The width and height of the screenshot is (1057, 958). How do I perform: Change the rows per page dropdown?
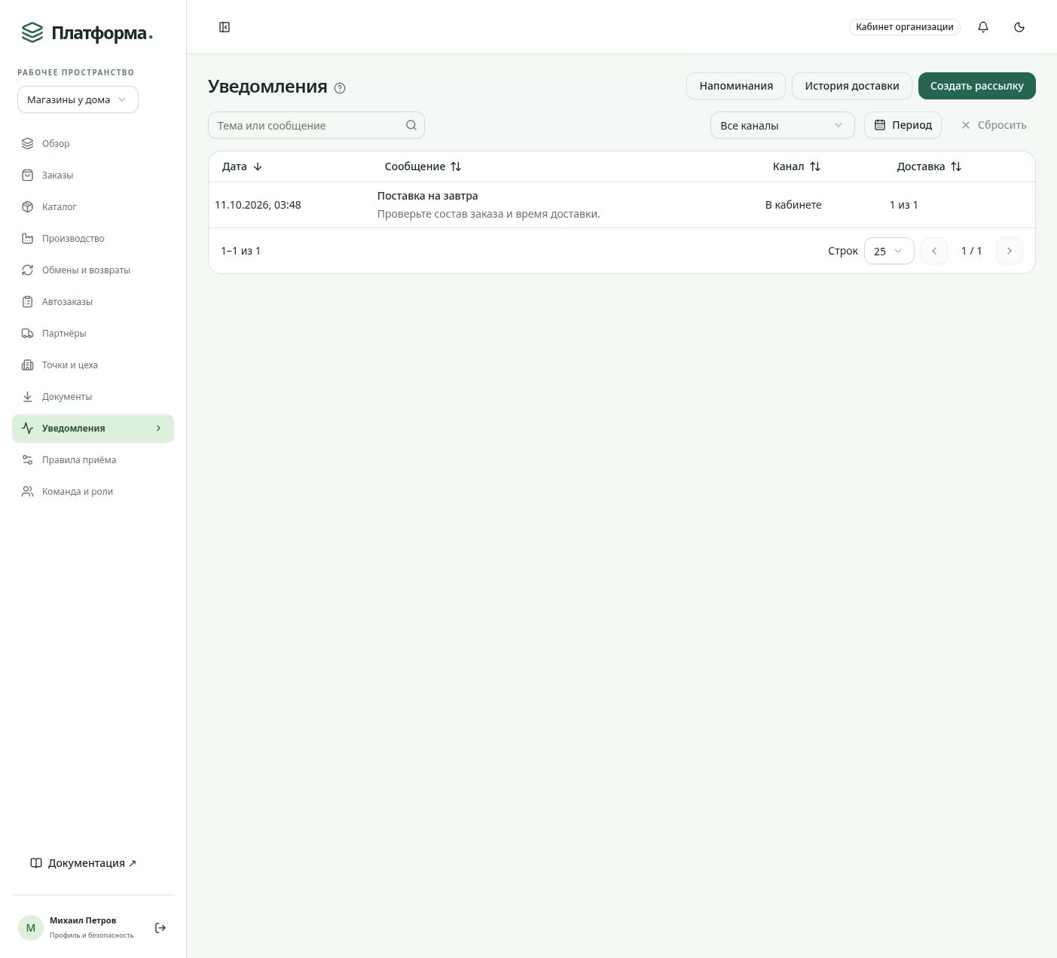point(889,251)
